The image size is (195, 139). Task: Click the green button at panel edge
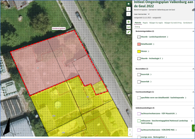pyautogui.click(x=194, y=128)
